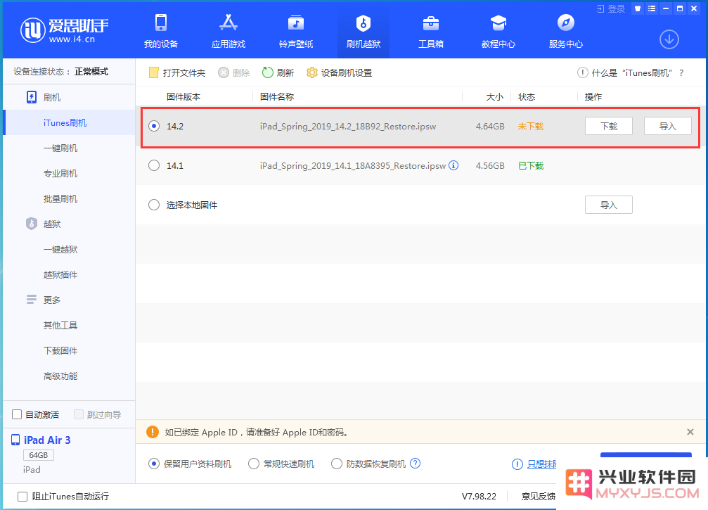
Task: Open 设备刷机设置 gear option
Action: [339, 72]
